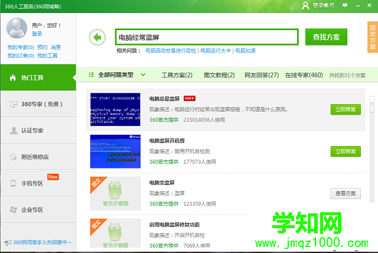Screen dimensions: 378x253
Task: Click the description 现象描述：禁用开机自检测
Action: [180, 151]
